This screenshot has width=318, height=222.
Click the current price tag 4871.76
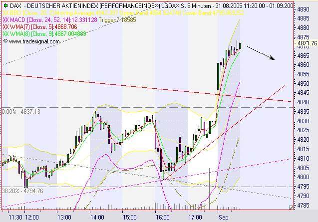pyautogui.click(x=307, y=43)
